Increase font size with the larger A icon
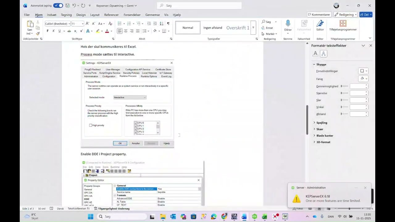 coord(87,23)
